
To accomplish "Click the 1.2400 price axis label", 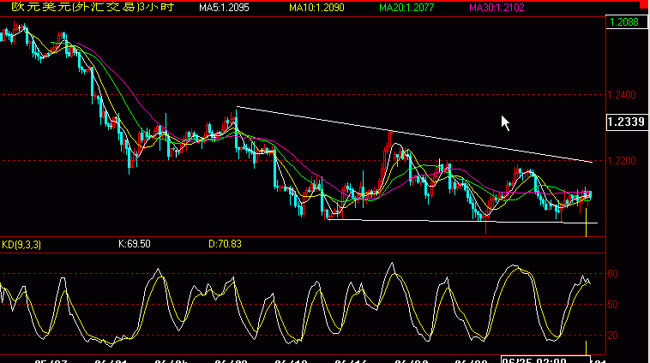I will [x=622, y=95].
